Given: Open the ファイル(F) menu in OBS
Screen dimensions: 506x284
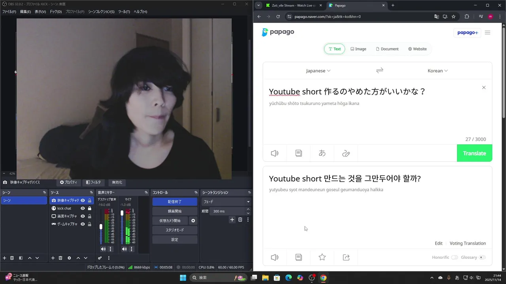Looking at the screenshot, I should [x=9, y=12].
